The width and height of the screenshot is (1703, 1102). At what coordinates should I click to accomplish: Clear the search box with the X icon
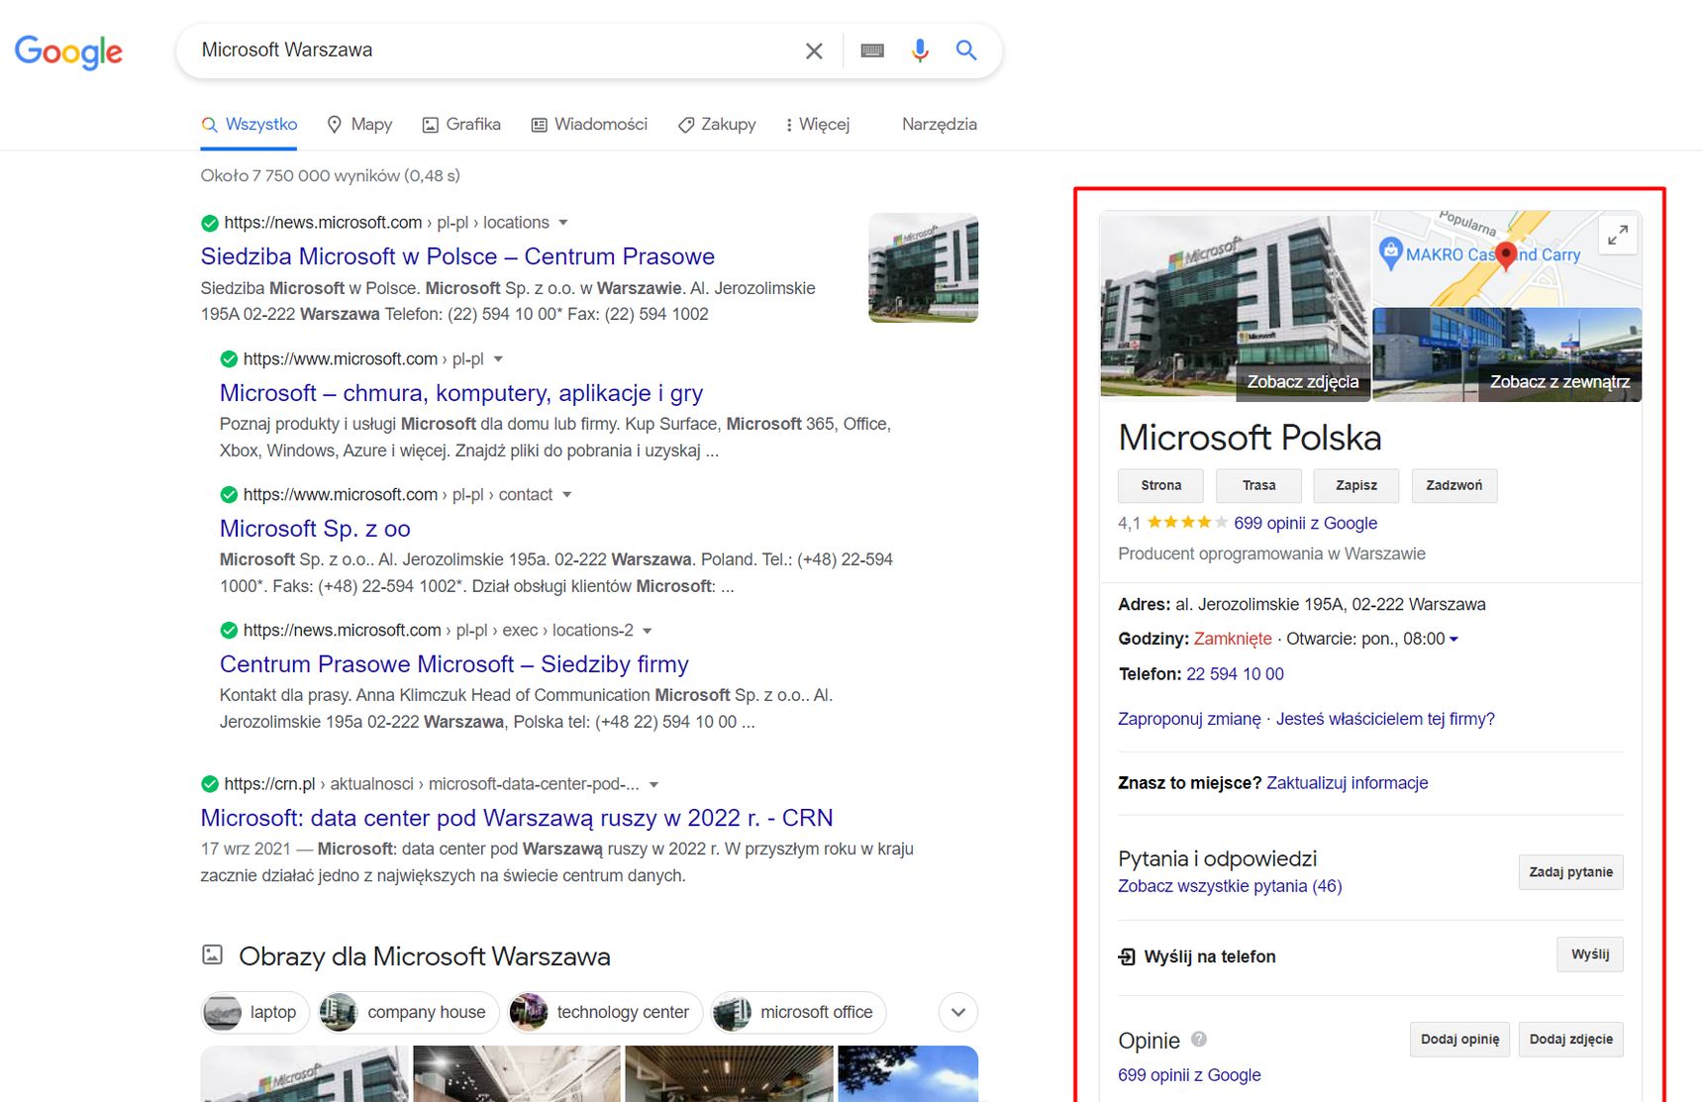[x=814, y=50]
